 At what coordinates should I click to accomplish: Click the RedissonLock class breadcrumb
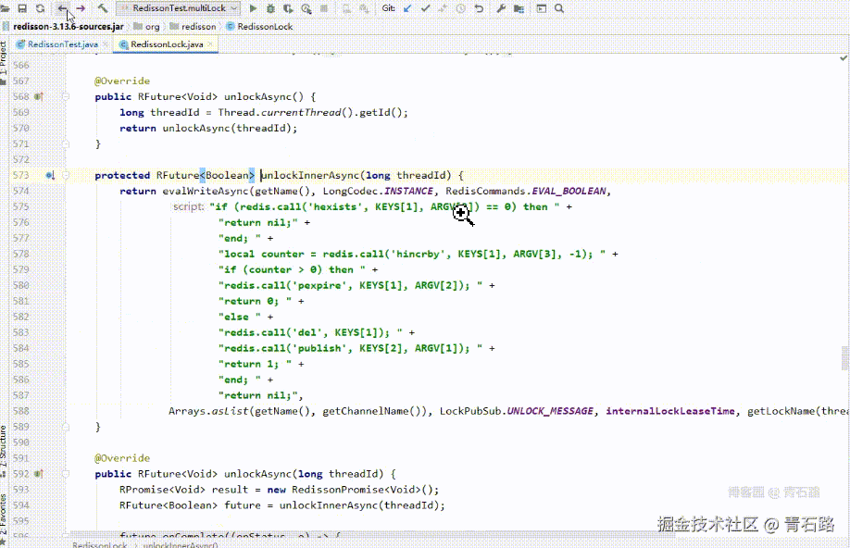point(259,27)
